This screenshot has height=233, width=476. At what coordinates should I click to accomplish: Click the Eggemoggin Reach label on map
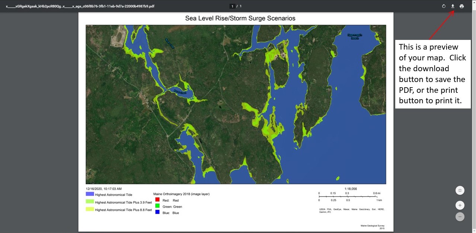pos(355,37)
